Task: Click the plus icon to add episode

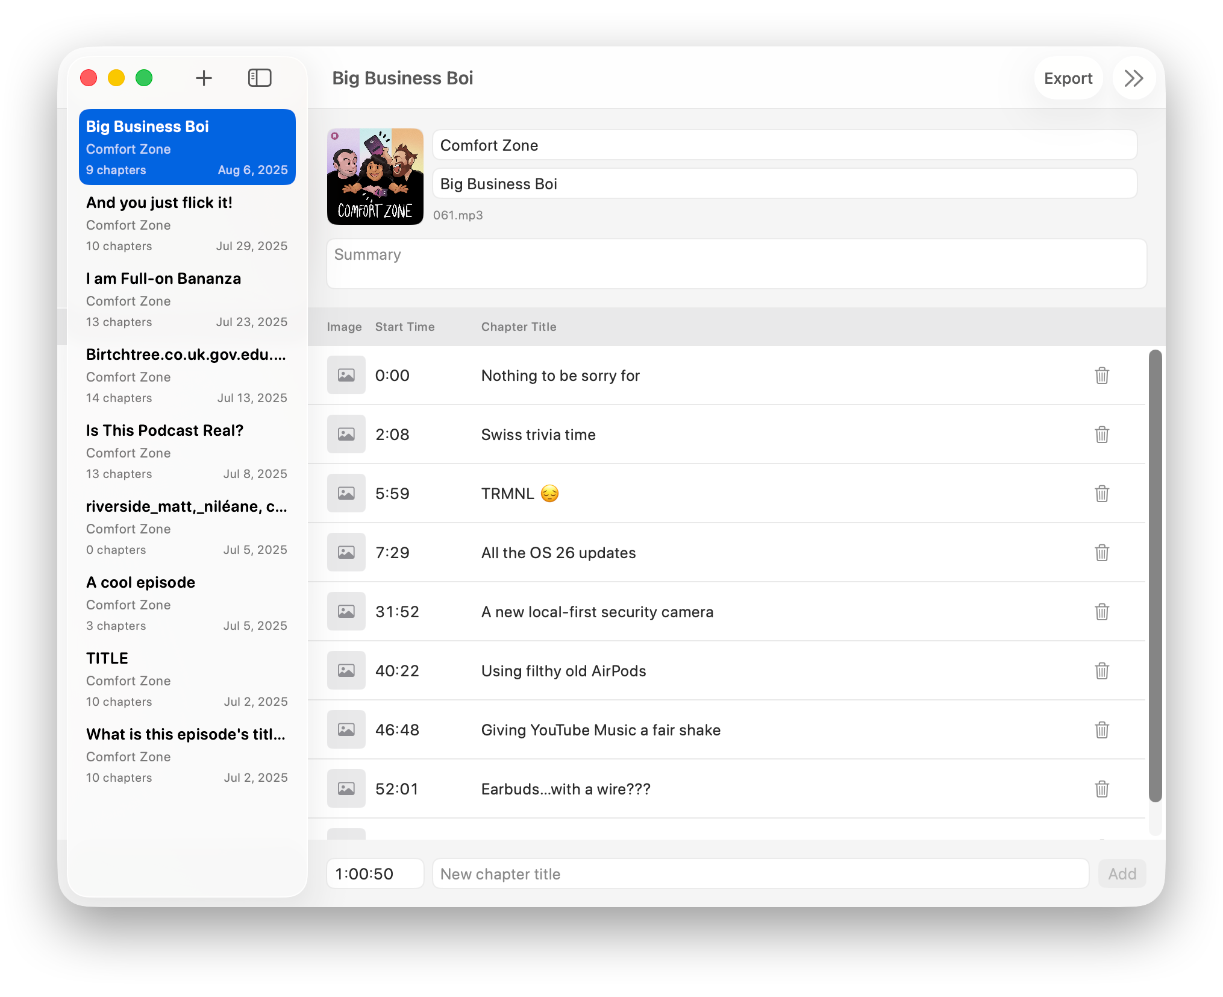Action: (x=204, y=78)
